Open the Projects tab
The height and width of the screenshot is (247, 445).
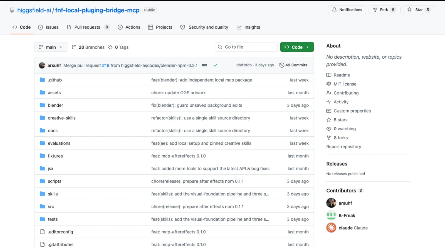click(x=160, y=27)
